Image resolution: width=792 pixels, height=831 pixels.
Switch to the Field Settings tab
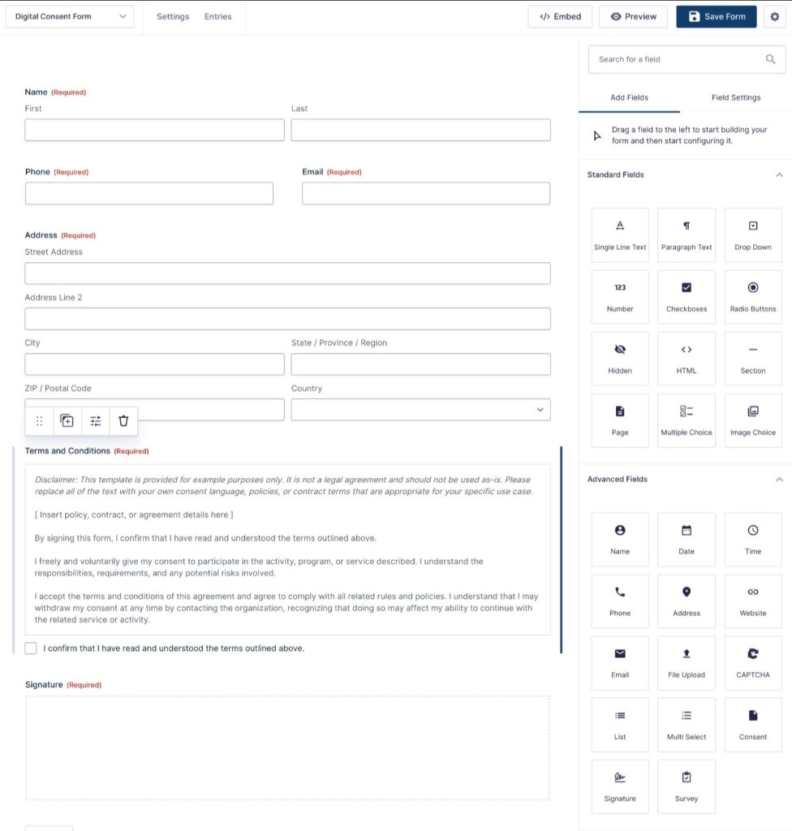pyautogui.click(x=735, y=97)
